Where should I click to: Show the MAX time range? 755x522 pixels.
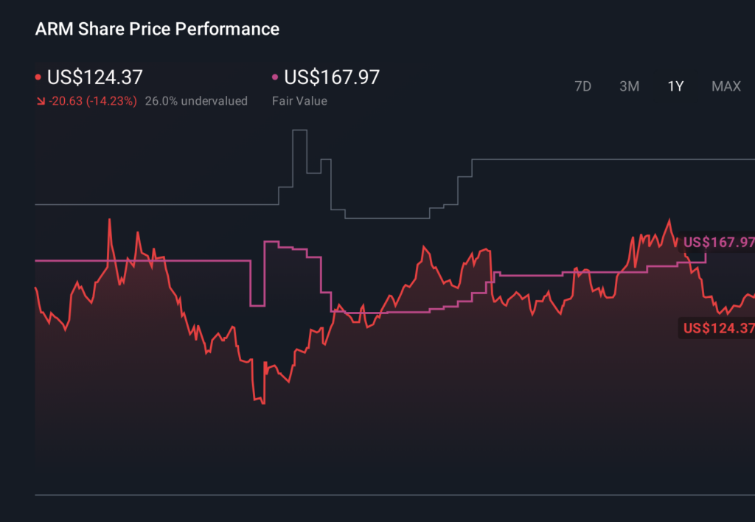726,86
